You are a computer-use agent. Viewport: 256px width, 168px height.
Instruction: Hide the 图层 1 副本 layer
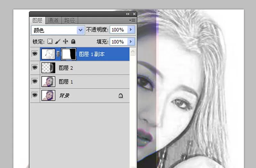coord(35,54)
